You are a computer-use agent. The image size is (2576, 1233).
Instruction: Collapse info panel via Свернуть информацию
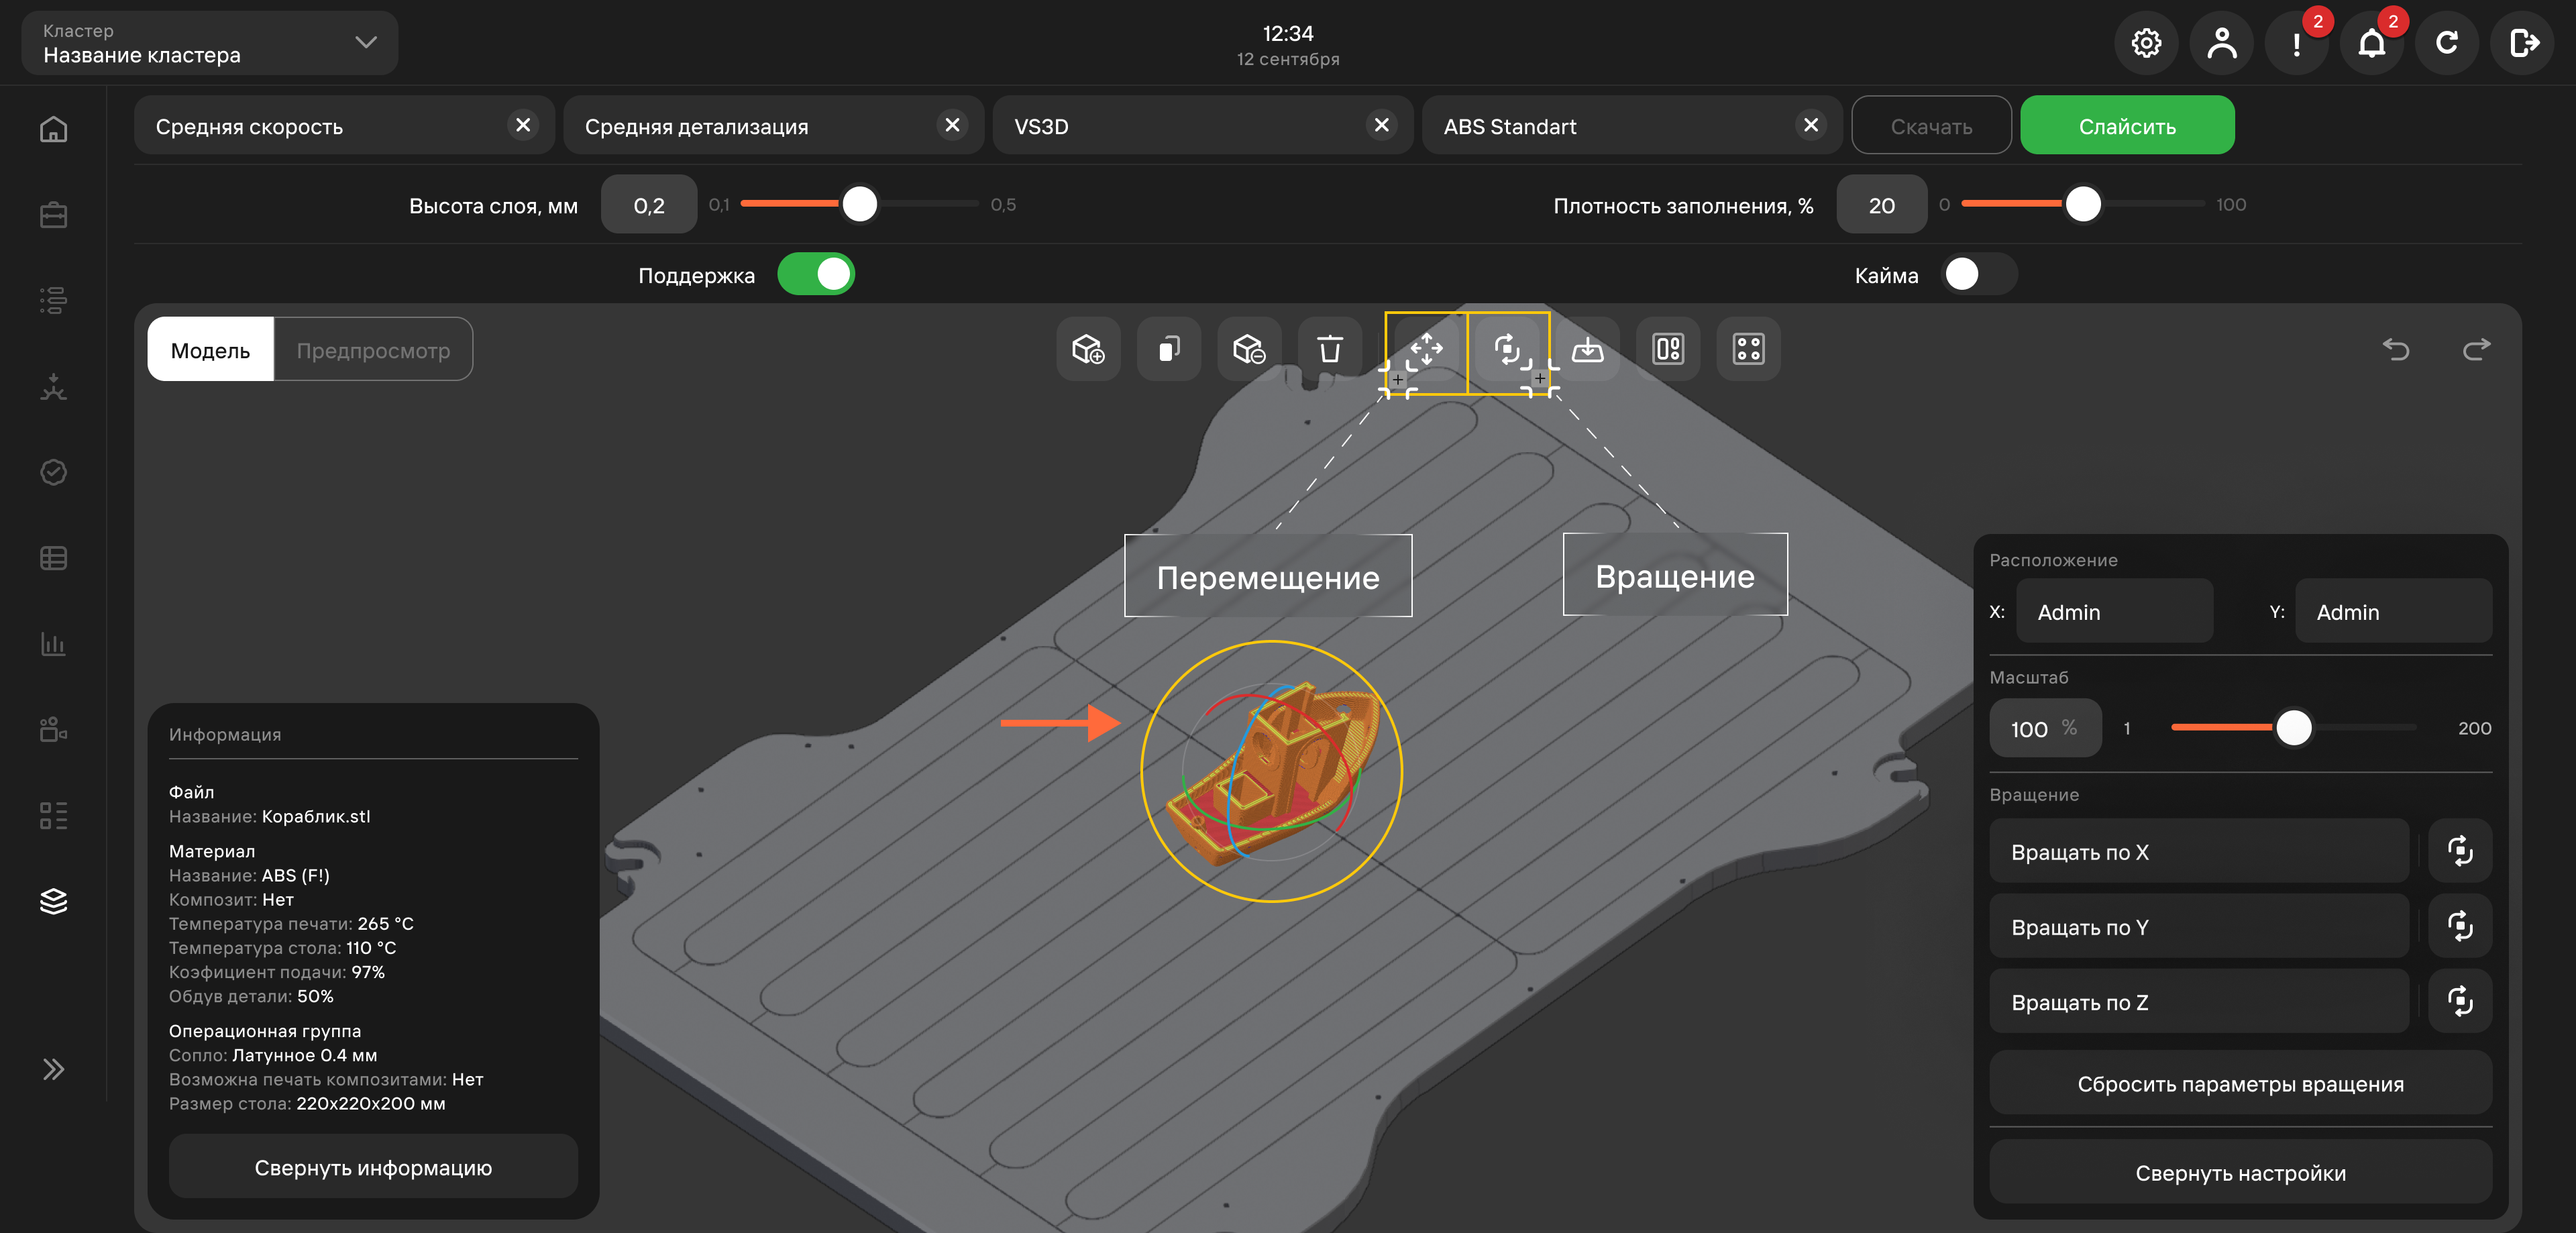(x=373, y=1167)
